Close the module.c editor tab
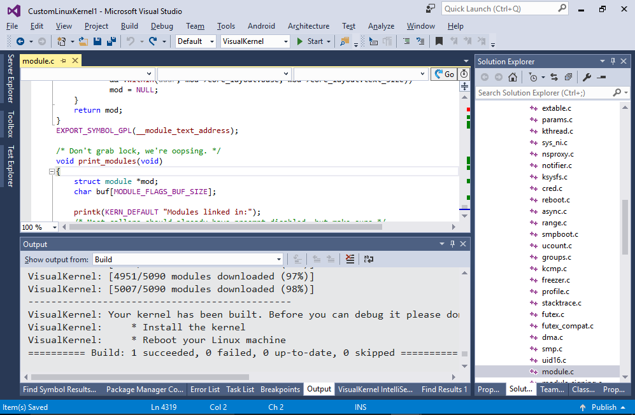 pos(75,60)
